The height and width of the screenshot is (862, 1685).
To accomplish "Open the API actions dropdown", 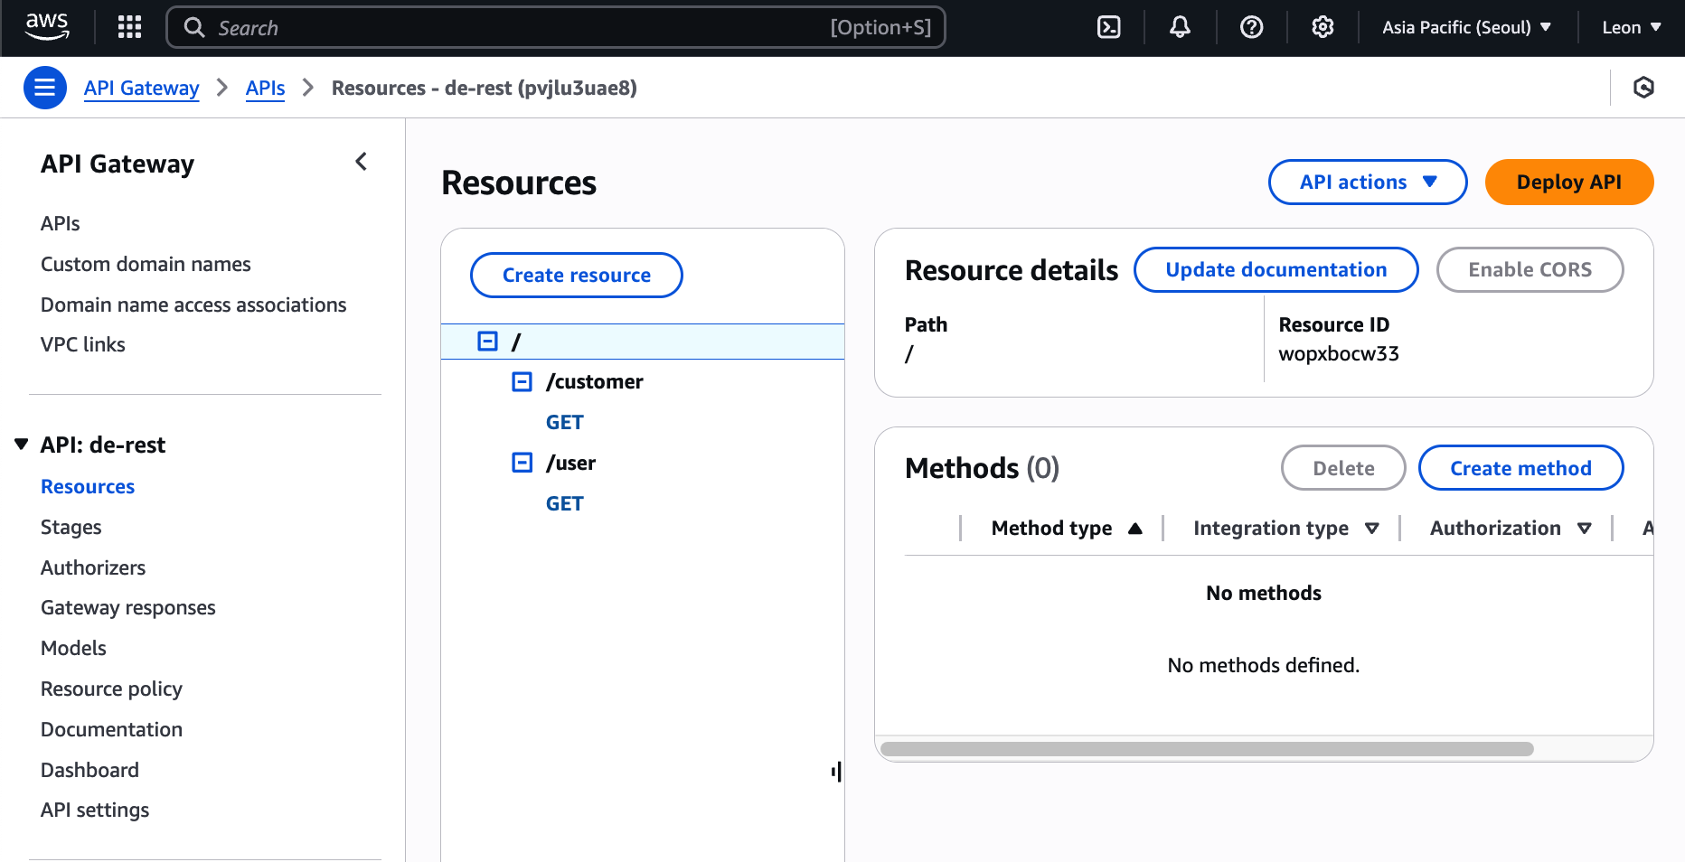I will (x=1367, y=183).
